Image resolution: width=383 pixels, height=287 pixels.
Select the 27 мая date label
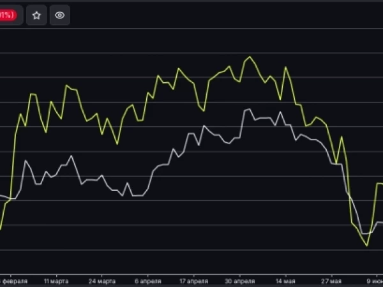[x=331, y=281]
